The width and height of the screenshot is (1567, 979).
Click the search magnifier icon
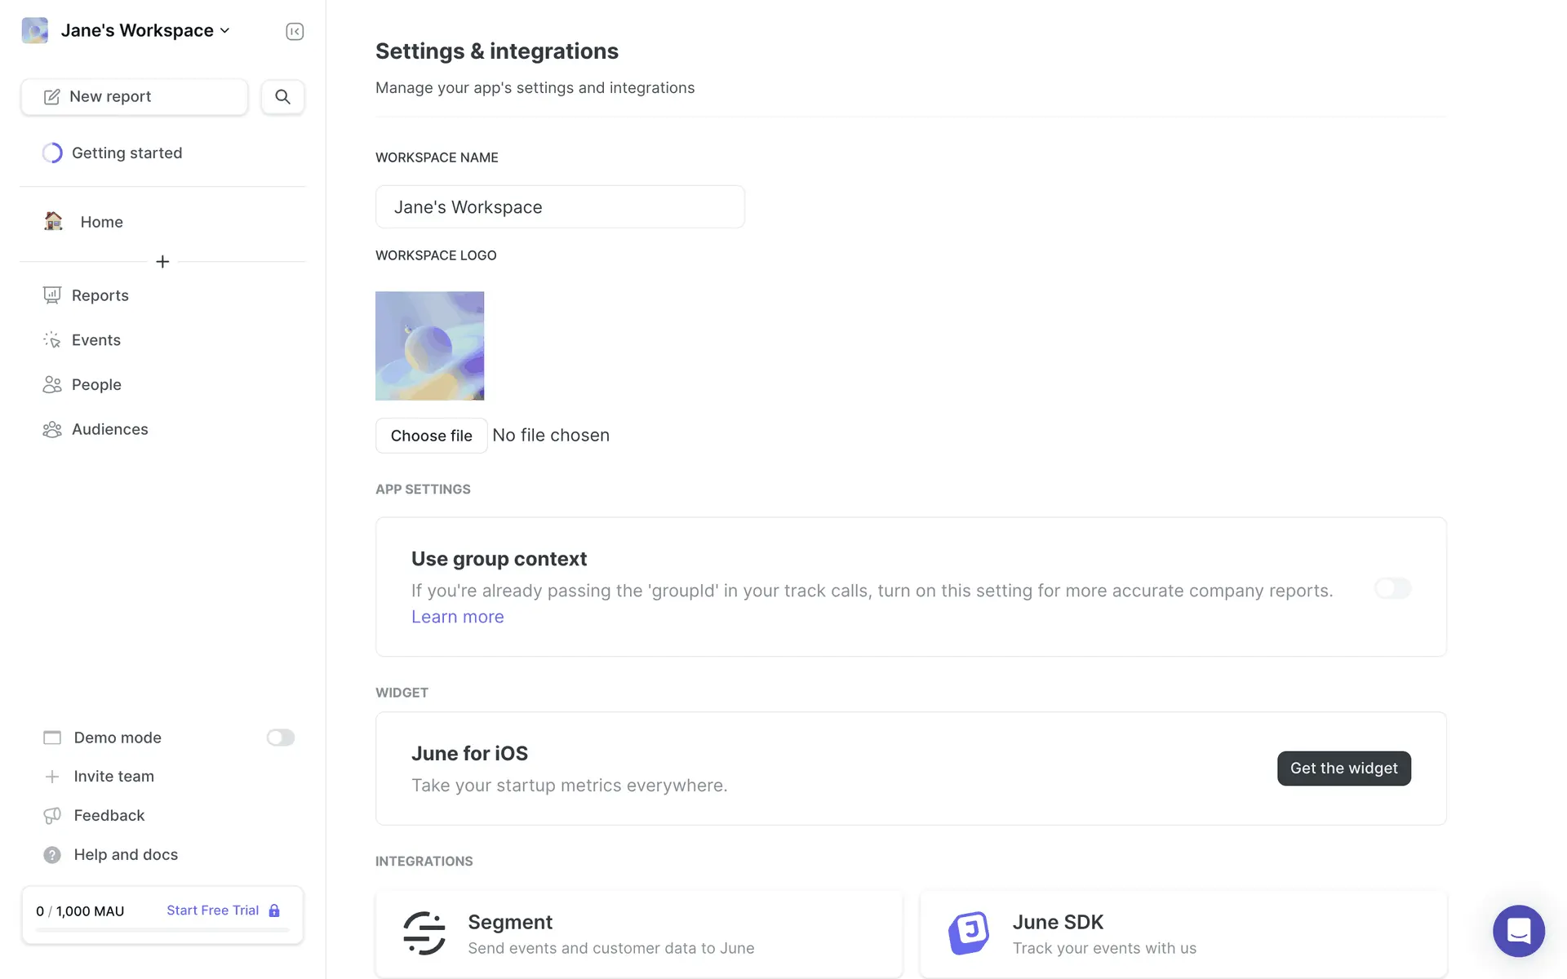click(282, 96)
